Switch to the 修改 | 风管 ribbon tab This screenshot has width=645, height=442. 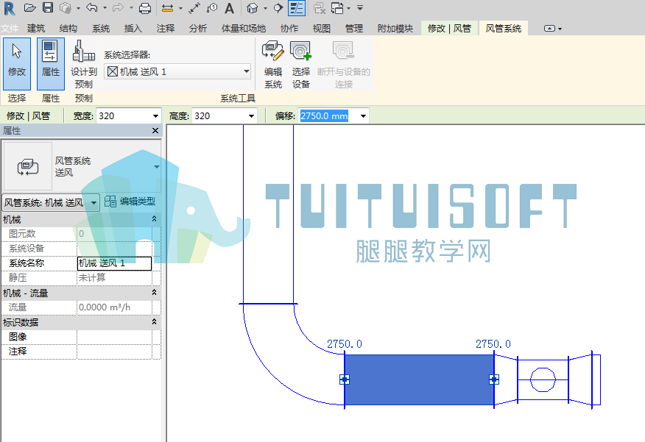[x=449, y=29]
